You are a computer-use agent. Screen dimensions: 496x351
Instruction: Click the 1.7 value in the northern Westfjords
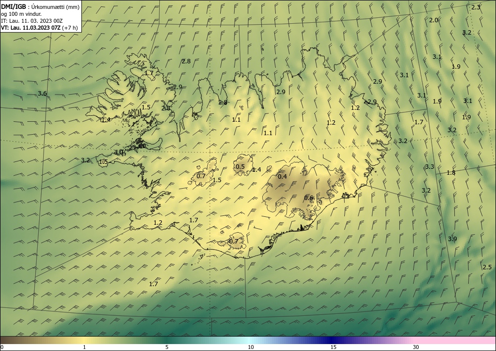coord(149,73)
